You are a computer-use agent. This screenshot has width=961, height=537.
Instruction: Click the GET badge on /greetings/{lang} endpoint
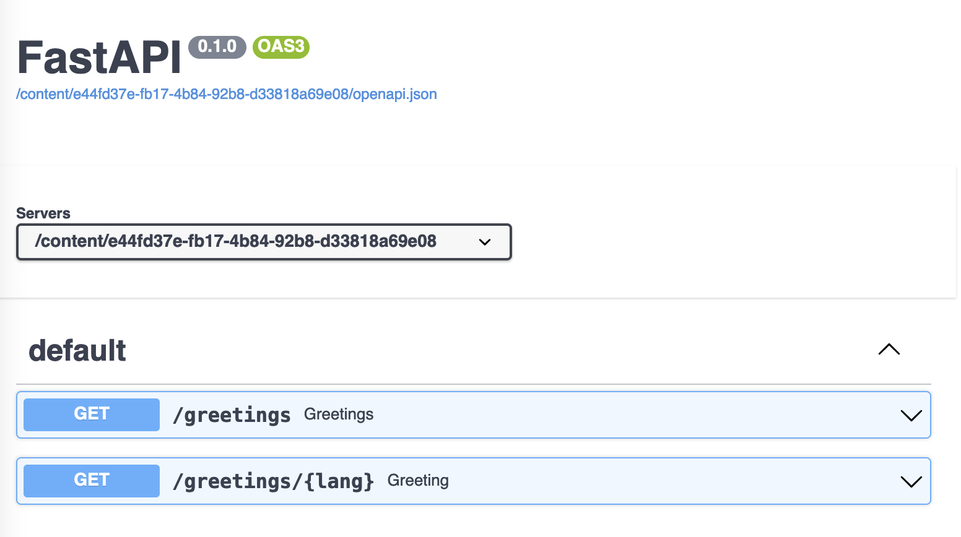tap(90, 481)
